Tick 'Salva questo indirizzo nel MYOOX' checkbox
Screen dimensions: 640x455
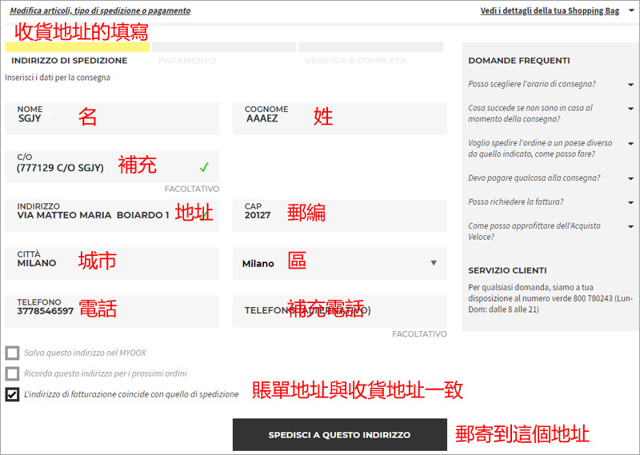click(12, 353)
